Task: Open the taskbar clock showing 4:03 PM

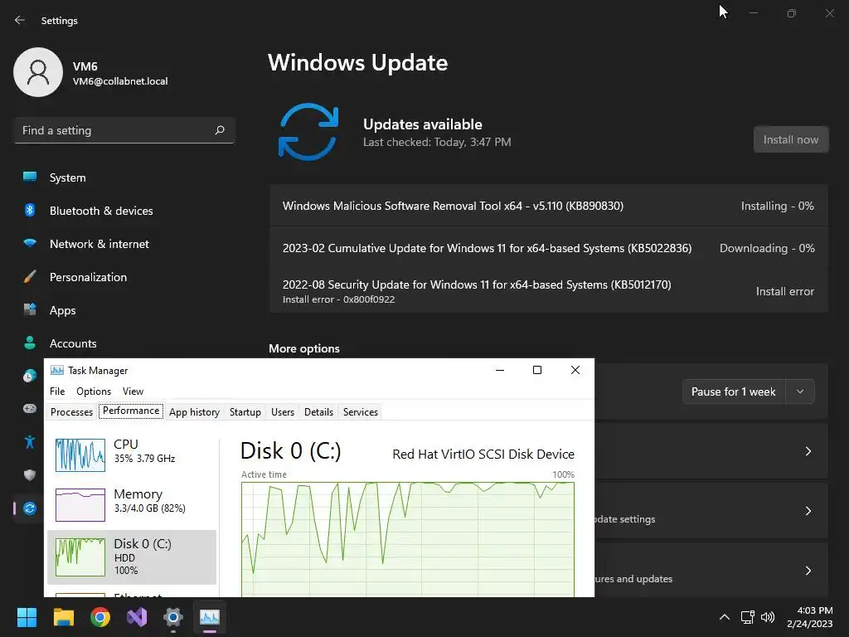Action: click(x=809, y=617)
